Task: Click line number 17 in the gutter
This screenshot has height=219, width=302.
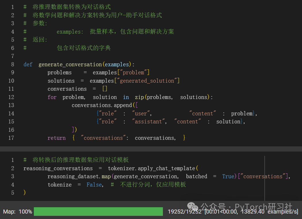Action: [x=11, y=138]
